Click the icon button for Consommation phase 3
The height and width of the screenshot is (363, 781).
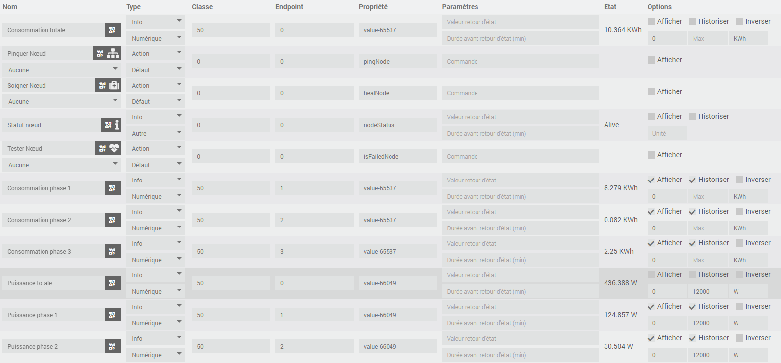(x=113, y=251)
